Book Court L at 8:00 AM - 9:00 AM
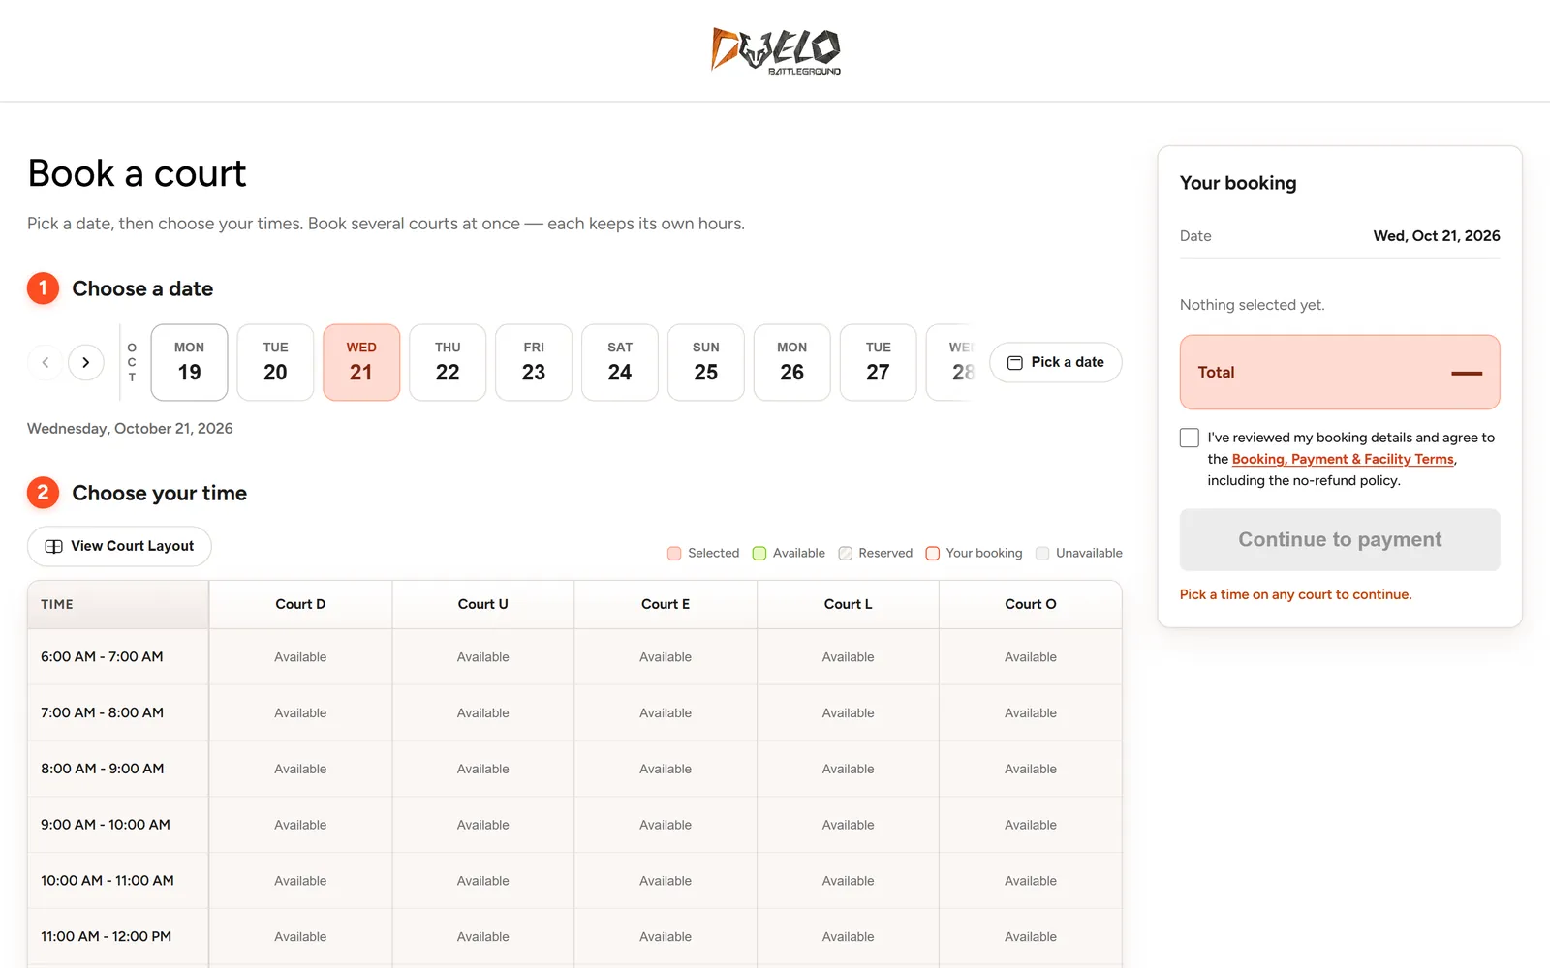This screenshot has width=1550, height=968. tap(849, 770)
